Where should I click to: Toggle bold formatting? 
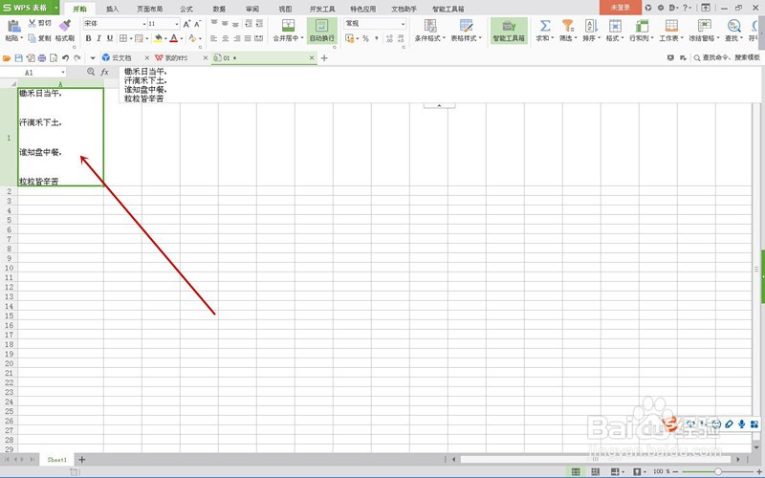tap(88, 38)
